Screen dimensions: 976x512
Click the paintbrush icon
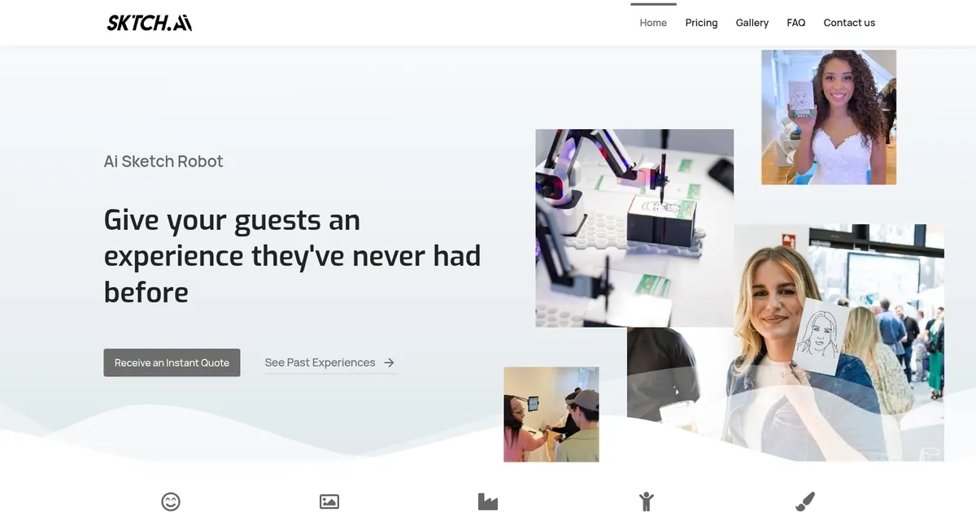(x=805, y=501)
